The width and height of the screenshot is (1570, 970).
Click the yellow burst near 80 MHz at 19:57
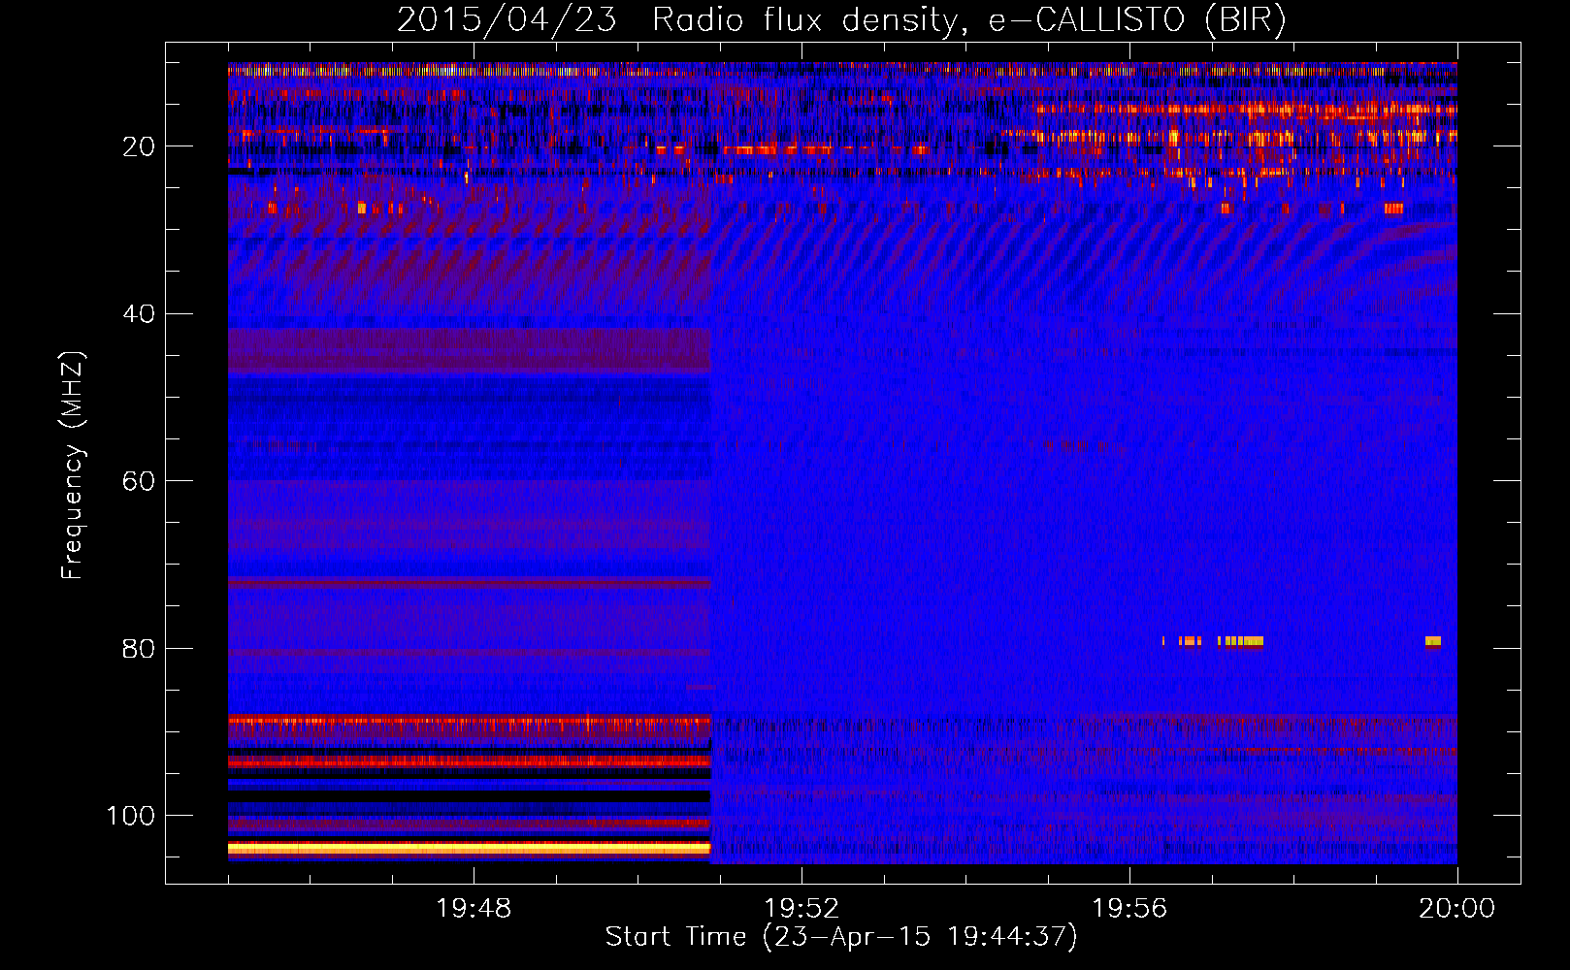tap(1240, 641)
